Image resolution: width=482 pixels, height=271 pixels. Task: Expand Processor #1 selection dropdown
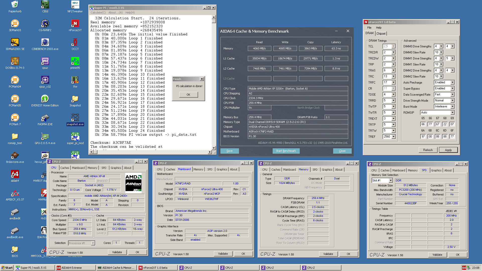[93, 243]
